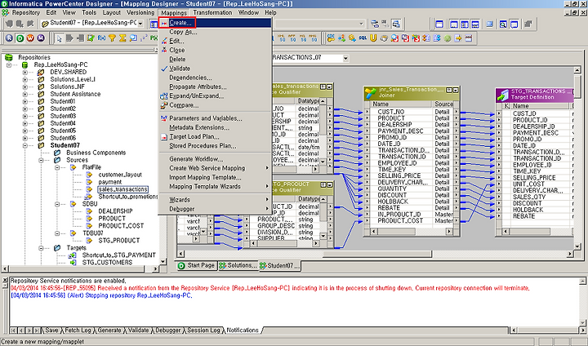Switch to the Solutions... workspace tab
Image resolution: width=588 pixels, height=346 pixels.
coord(238,265)
